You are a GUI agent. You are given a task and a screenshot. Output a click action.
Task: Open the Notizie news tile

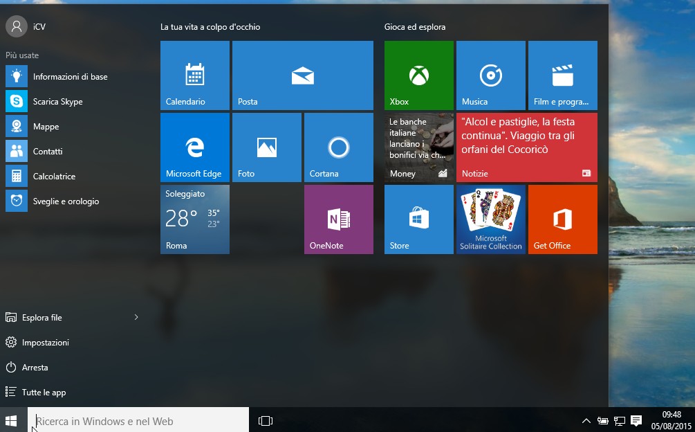coord(526,147)
